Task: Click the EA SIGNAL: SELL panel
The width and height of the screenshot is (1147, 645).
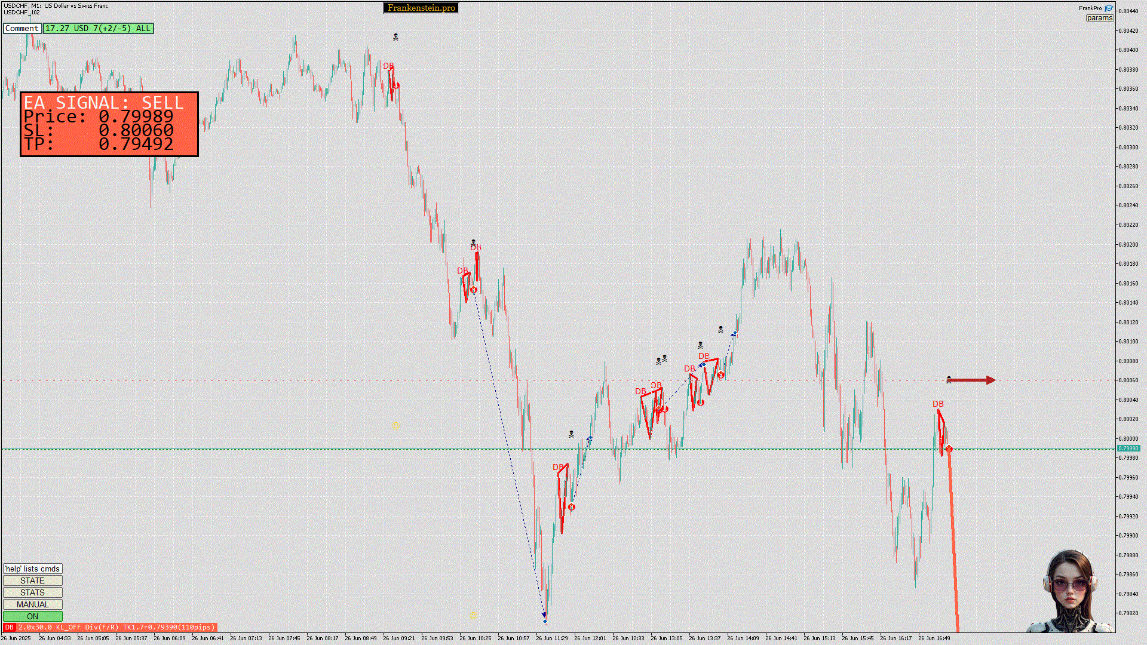Action: [x=109, y=124]
